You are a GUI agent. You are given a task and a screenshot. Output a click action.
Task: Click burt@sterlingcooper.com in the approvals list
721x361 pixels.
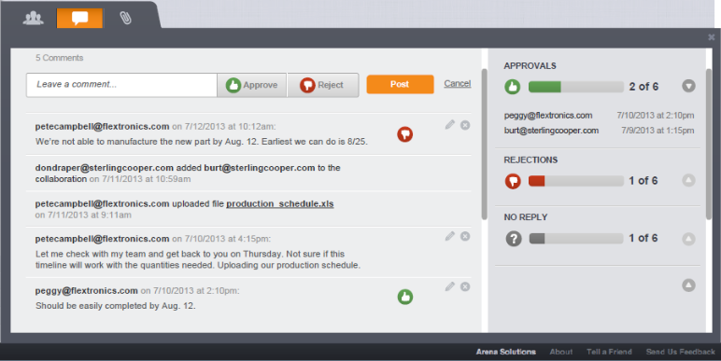pos(551,131)
